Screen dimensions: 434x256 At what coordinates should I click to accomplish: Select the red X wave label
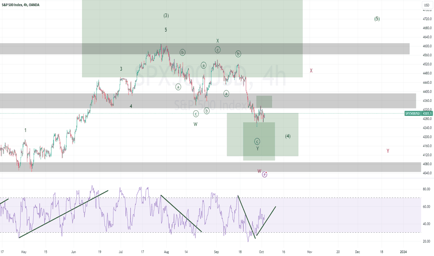[x=311, y=71]
